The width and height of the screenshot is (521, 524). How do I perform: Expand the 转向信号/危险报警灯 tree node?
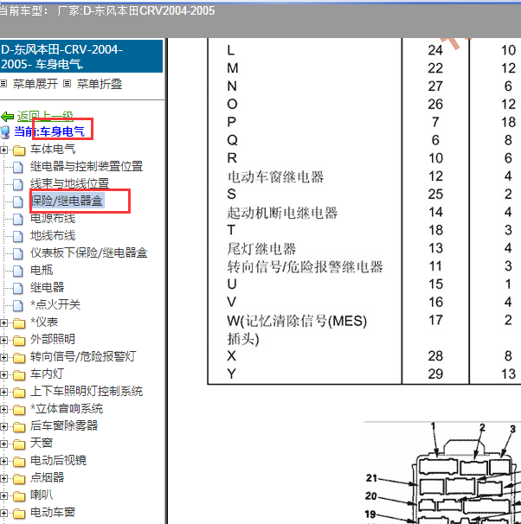coord(3,358)
